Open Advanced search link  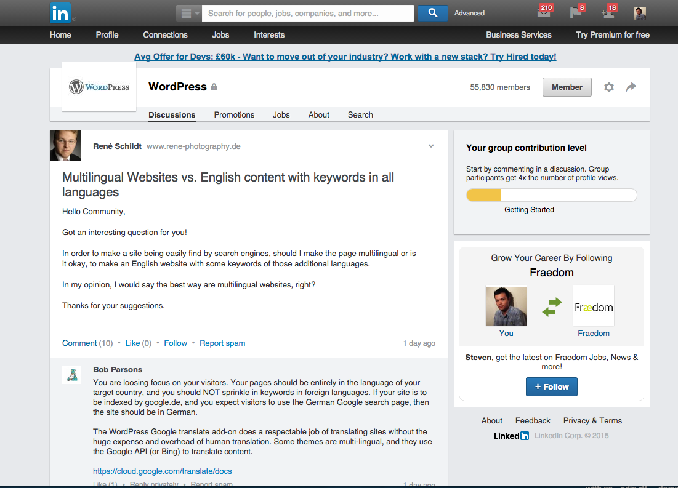[469, 14]
